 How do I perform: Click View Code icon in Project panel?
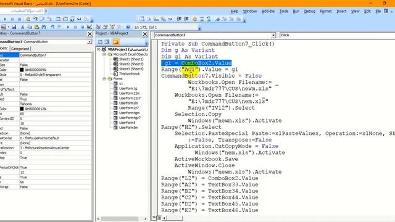(x=100, y=42)
